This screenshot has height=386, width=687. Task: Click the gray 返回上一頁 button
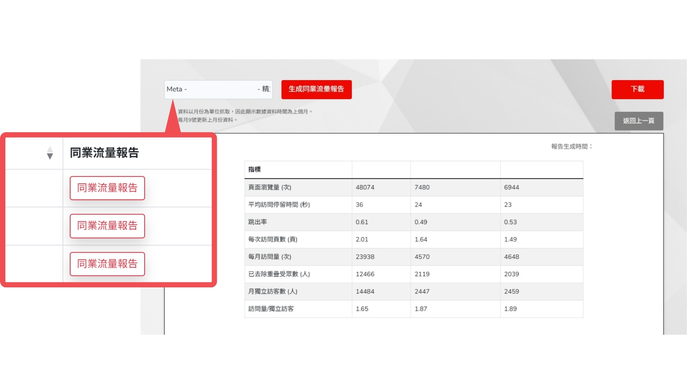639,121
